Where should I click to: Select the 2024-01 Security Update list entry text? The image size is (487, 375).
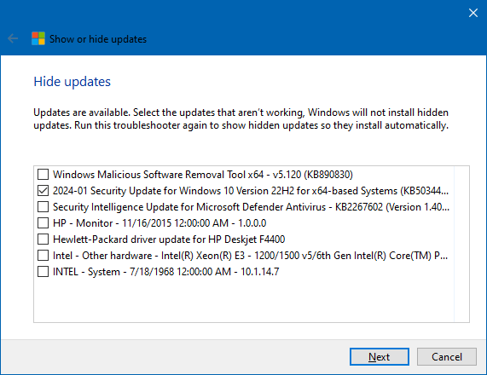(x=251, y=191)
